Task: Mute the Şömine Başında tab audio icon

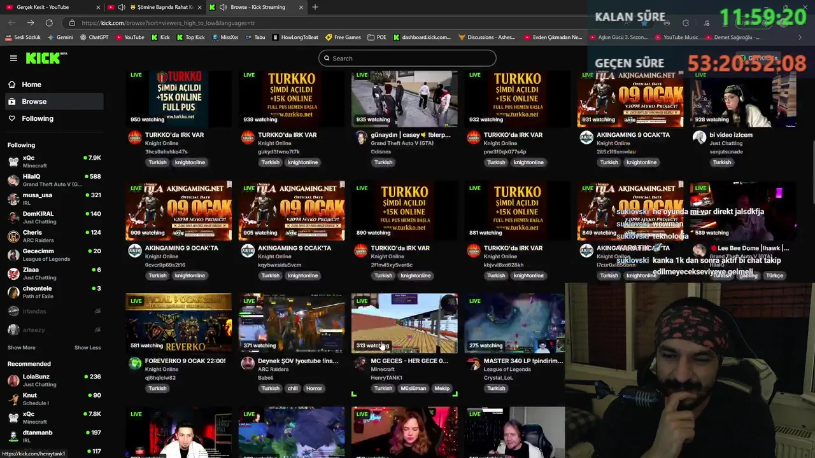Action: [x=122, y=7]
